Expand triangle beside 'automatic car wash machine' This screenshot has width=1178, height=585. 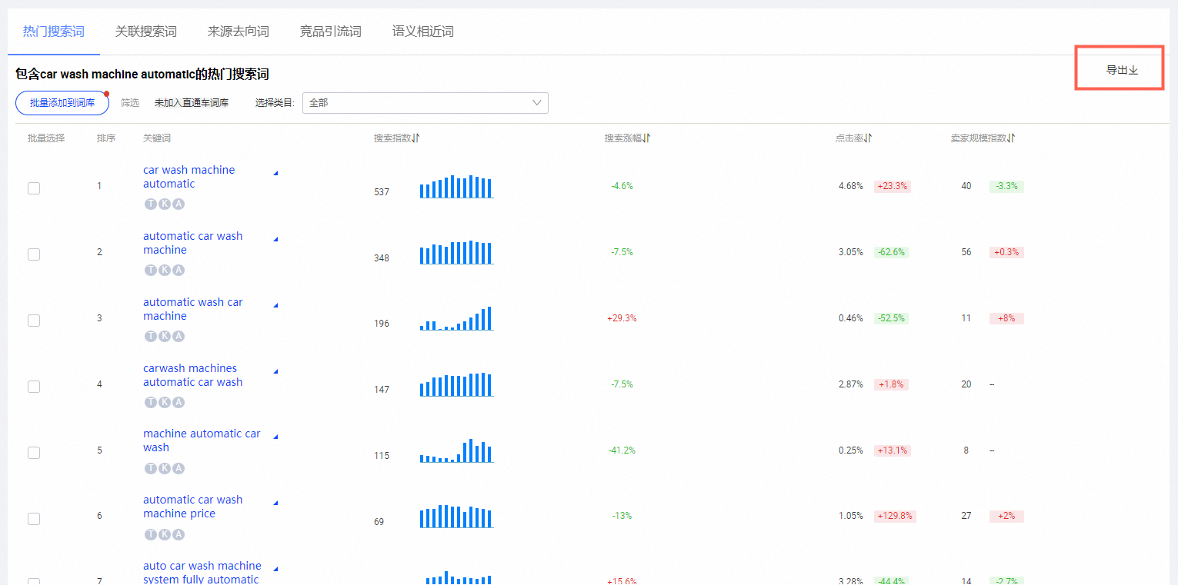click(275, 240)
